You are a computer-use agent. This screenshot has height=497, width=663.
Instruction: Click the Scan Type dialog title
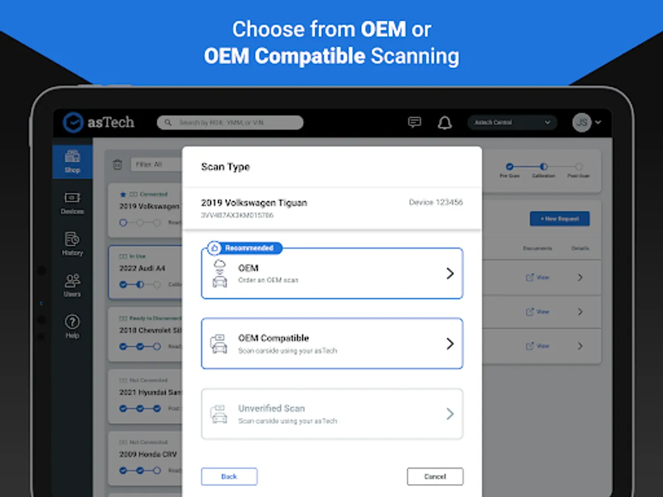coord(225,167)
